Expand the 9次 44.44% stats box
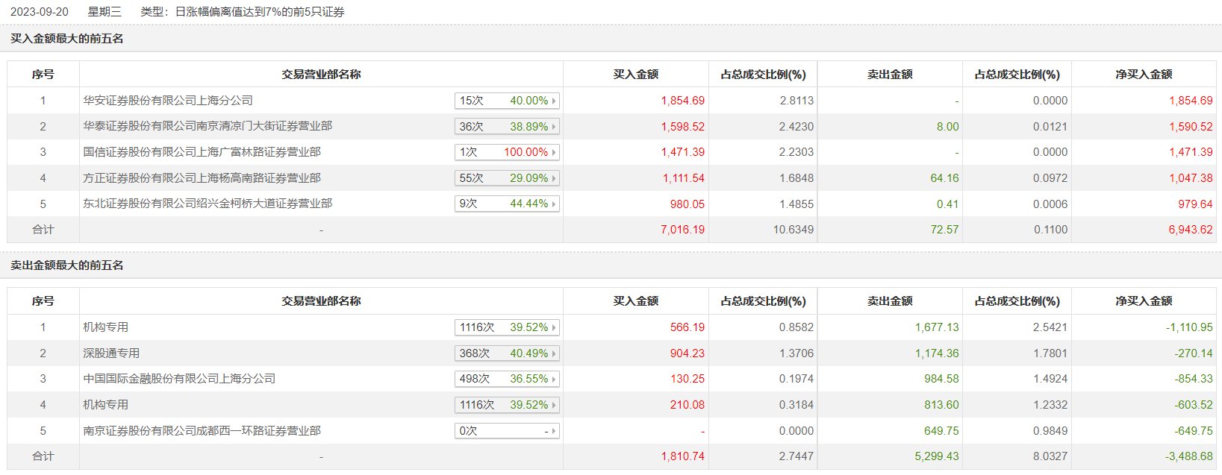 pyautogui.click(x=506, y=204)
